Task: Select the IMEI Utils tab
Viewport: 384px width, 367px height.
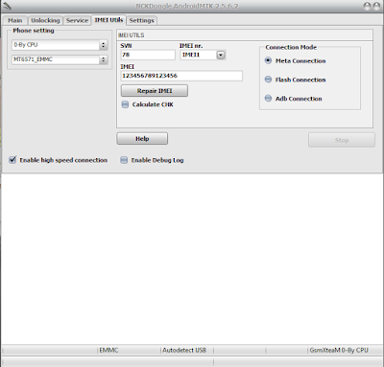Action: [108, 20]
